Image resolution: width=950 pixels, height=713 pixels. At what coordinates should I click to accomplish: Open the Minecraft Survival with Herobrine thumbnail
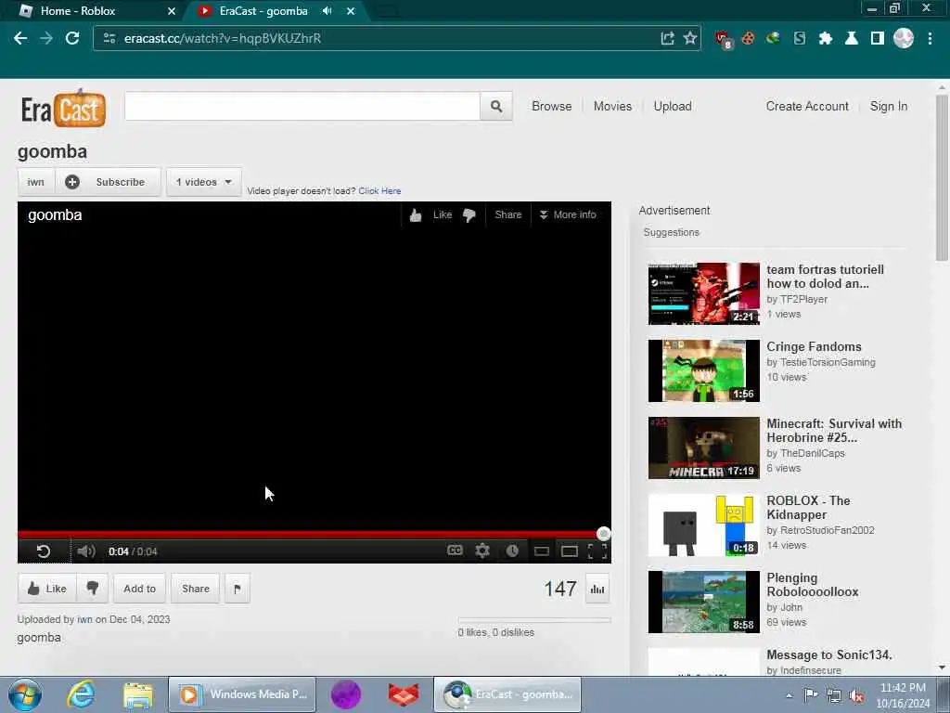point(703,447)
